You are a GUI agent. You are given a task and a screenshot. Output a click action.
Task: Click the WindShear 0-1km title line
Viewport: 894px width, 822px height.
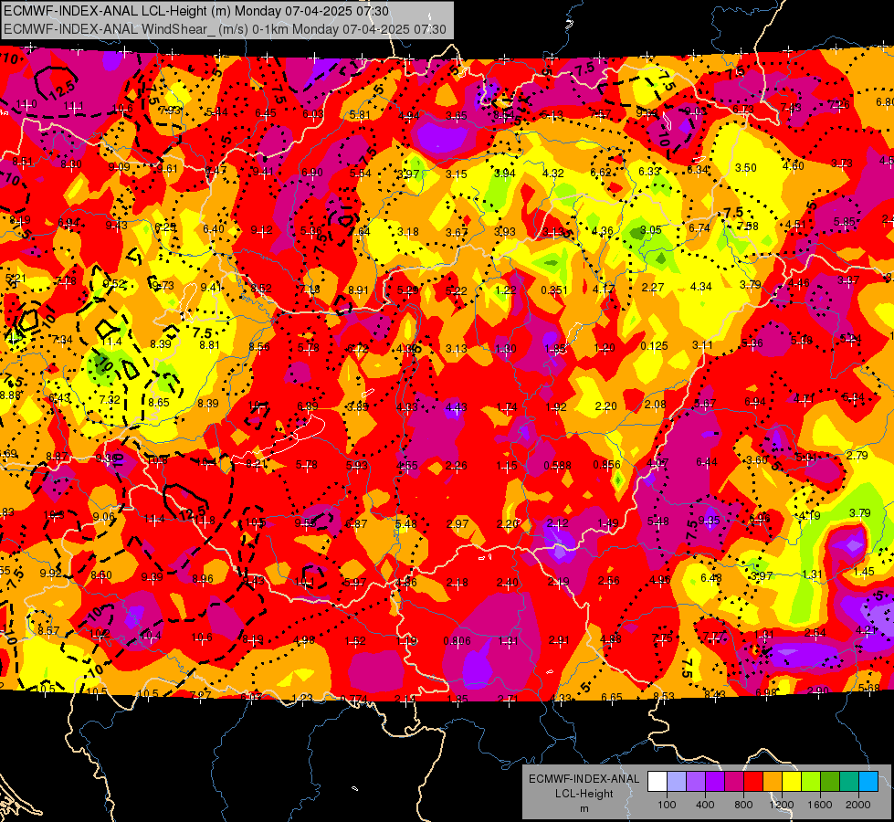coord(225,29)
